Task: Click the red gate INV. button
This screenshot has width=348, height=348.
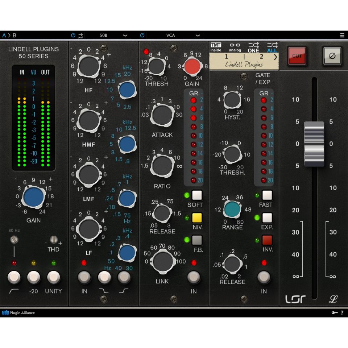Action: [x=267, y=240]
